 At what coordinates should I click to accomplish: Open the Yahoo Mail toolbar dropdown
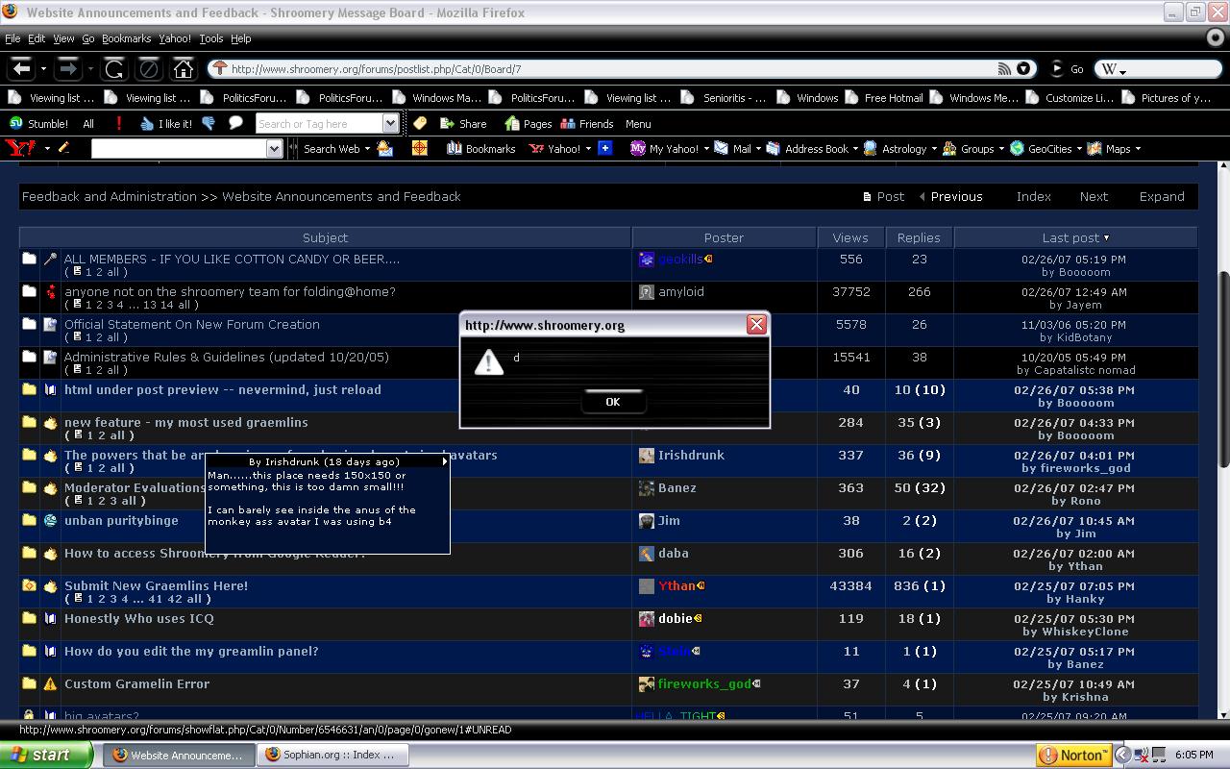point(758,149)
